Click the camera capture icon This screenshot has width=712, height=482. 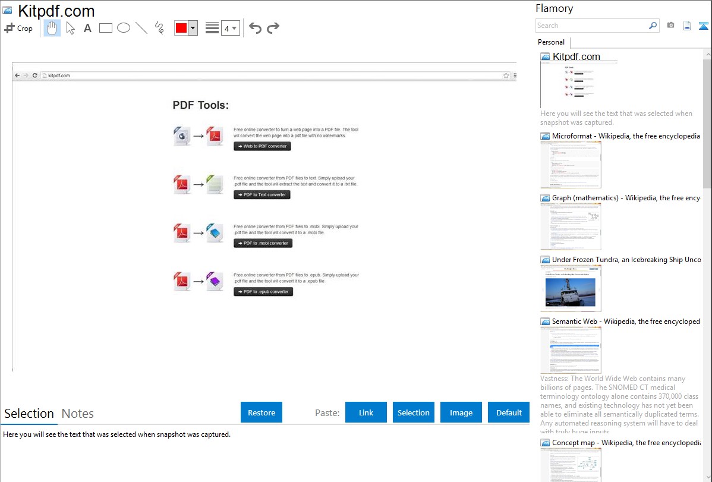(670, 26)
